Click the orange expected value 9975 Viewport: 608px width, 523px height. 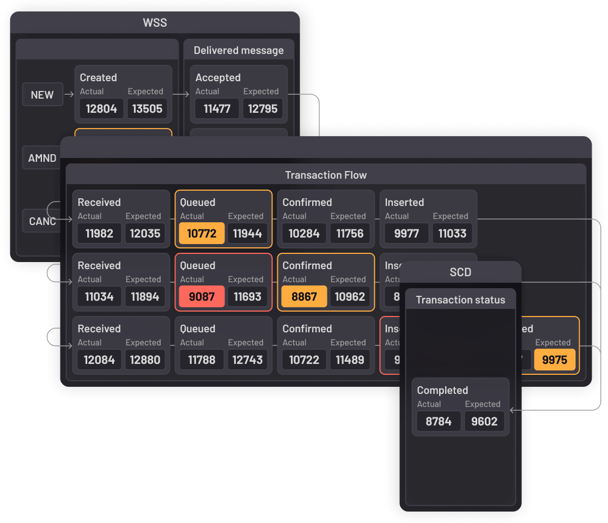[555, 360]
